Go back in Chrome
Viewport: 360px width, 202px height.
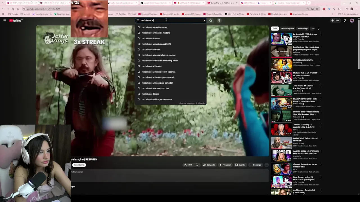click(x=3, y=9)
